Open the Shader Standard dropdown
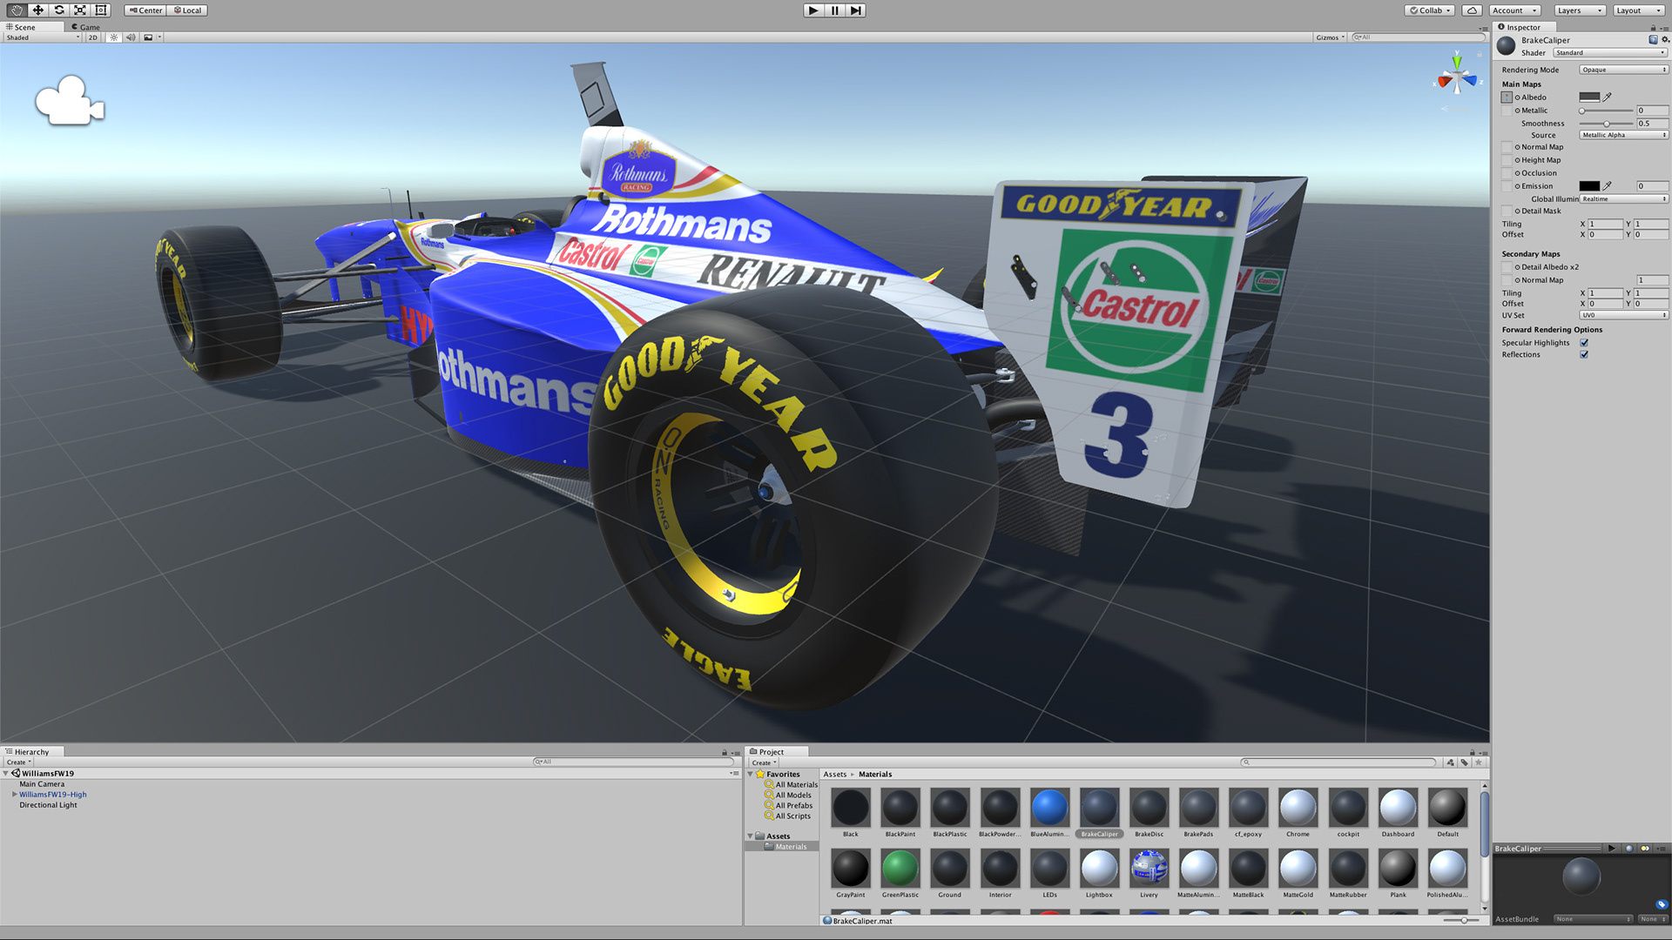Image resolution: width=1672 pixels, height=940 pixels. click(x=1610, y=53)
